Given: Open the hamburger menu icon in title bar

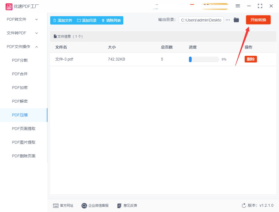Looking at the screenshot, I should pos(238,6).
